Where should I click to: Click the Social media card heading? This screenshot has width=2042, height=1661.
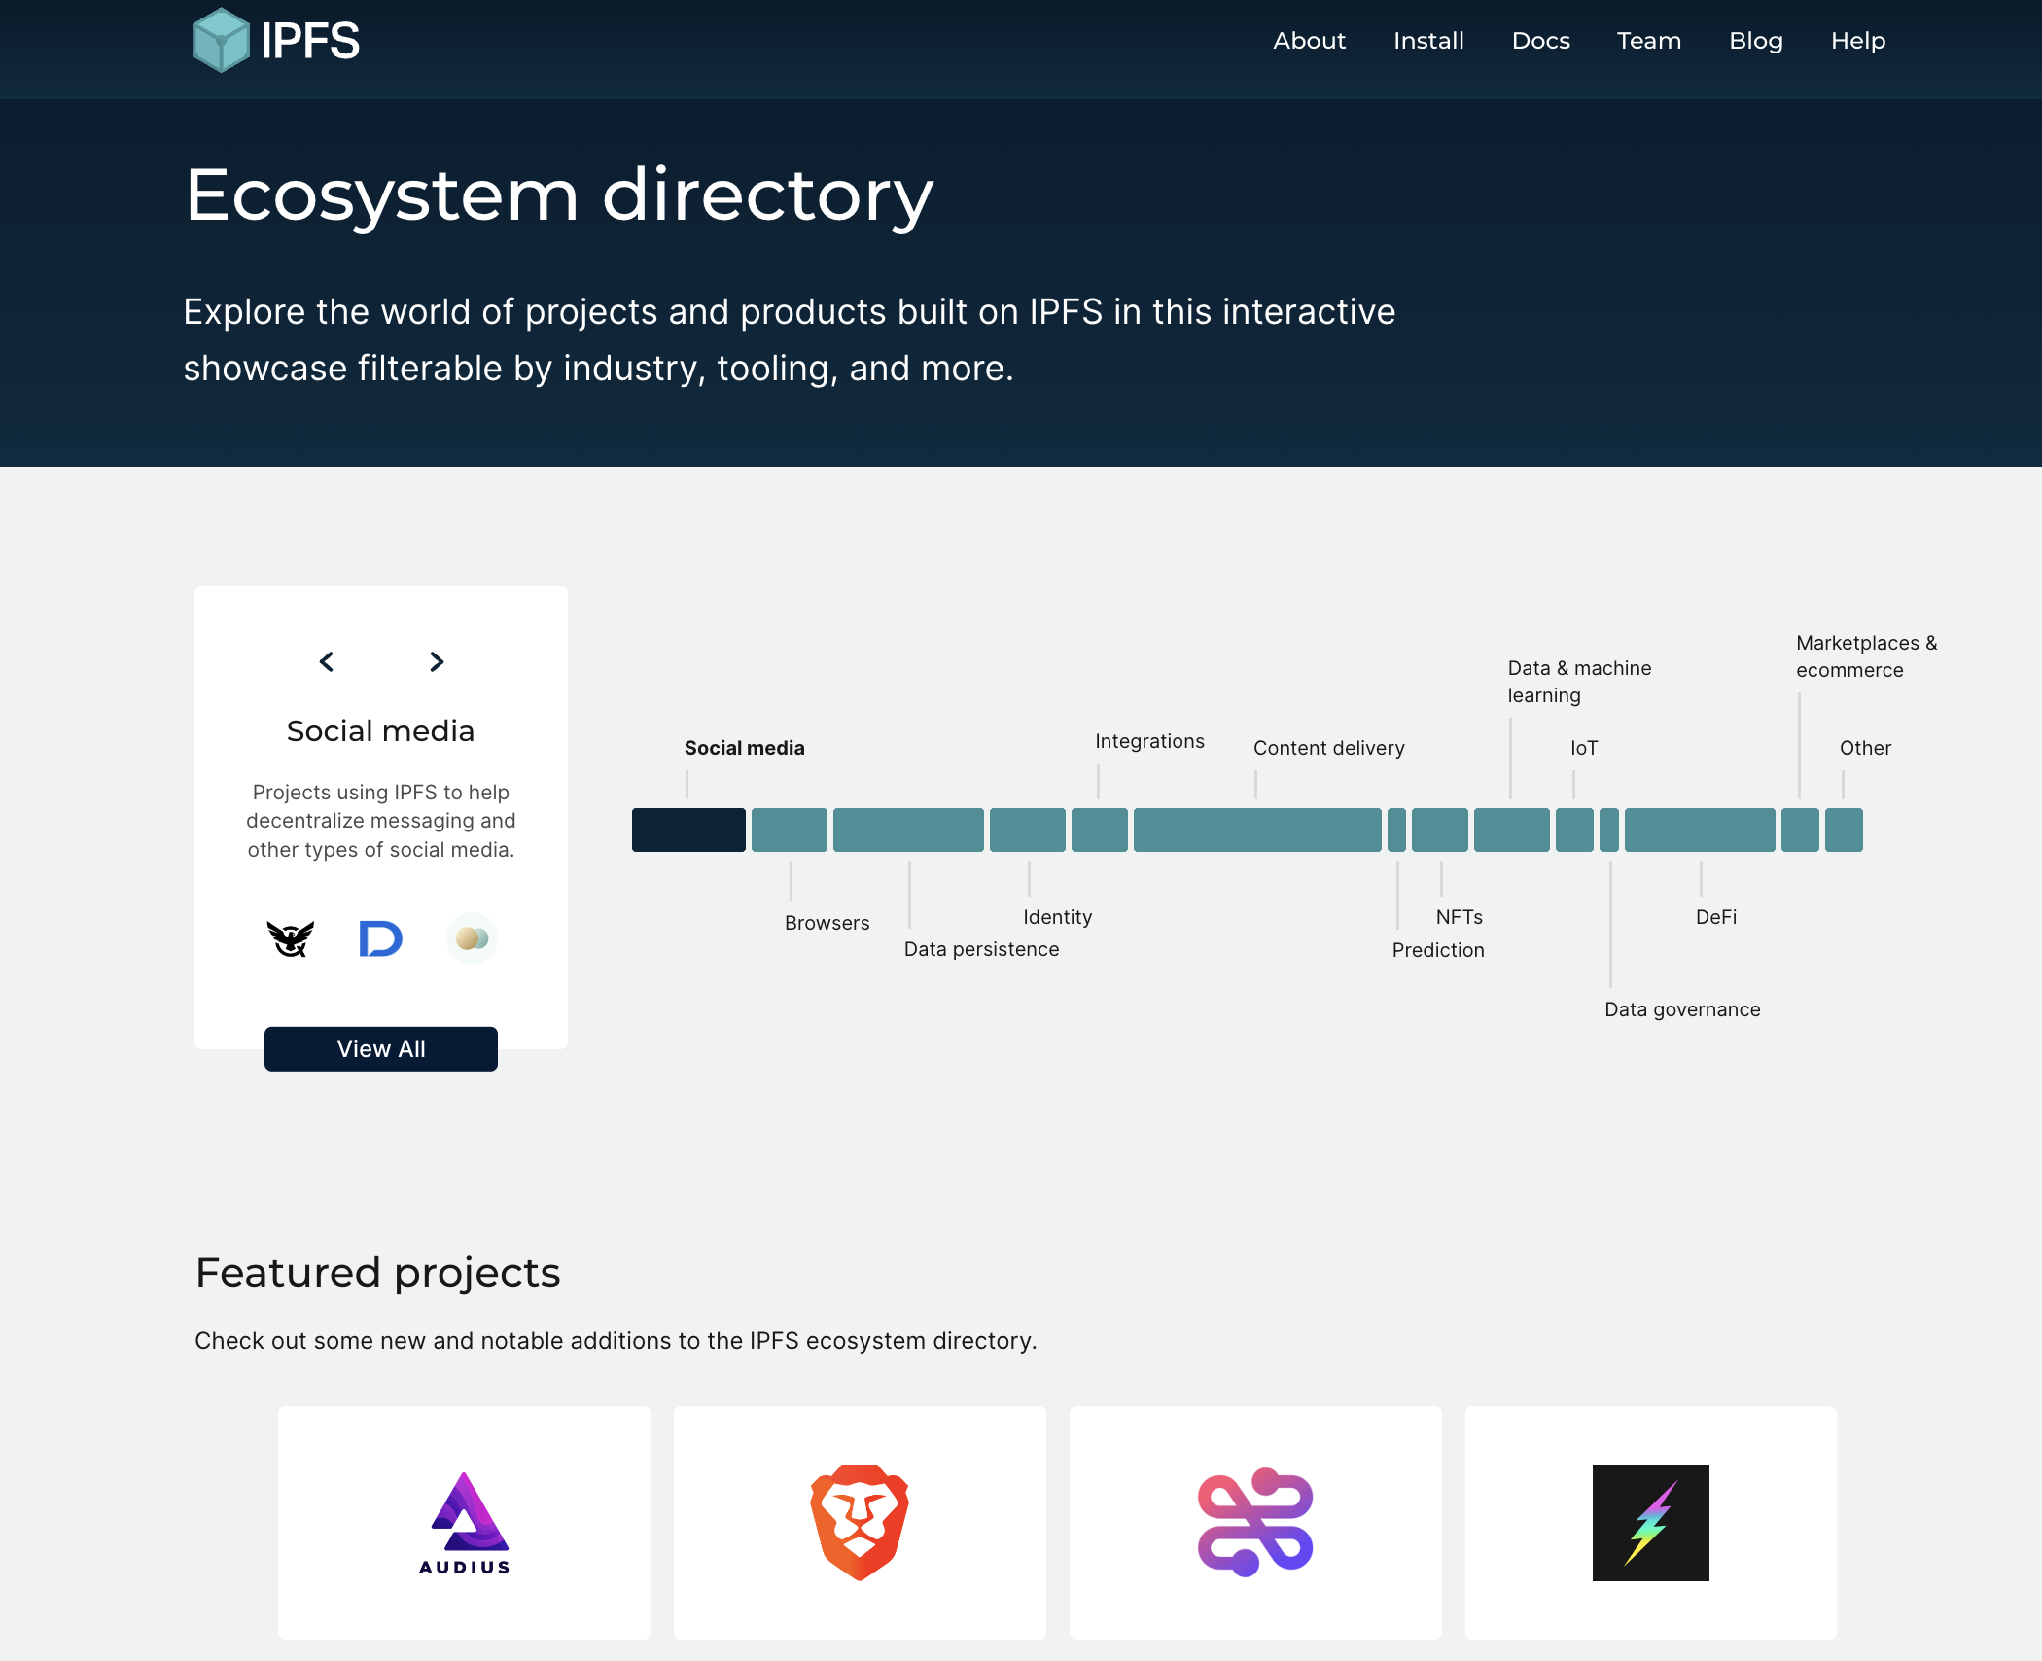pyautogui.click(x=381, y=731)
